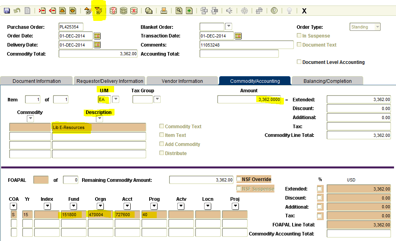Enable the NSF Override checkbox
Image resolution: width=396 pixels, height=241 pixels.
[239, 179]
